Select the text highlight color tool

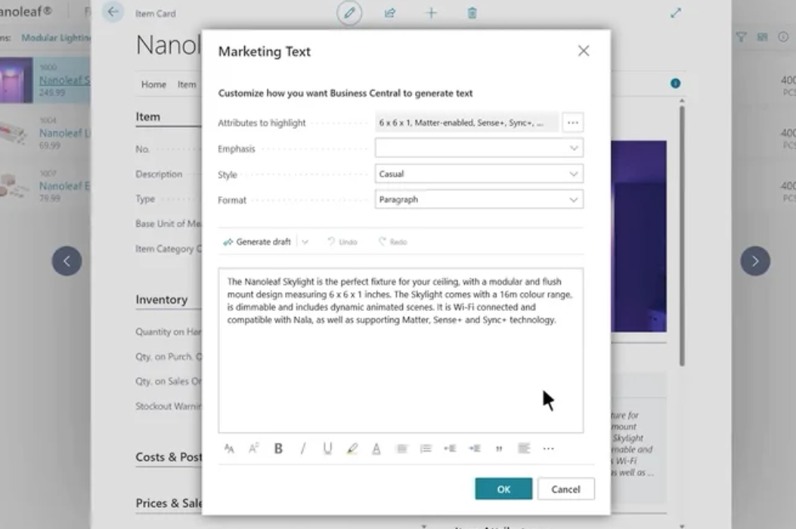pyautogui.click(x=352, y=448)
